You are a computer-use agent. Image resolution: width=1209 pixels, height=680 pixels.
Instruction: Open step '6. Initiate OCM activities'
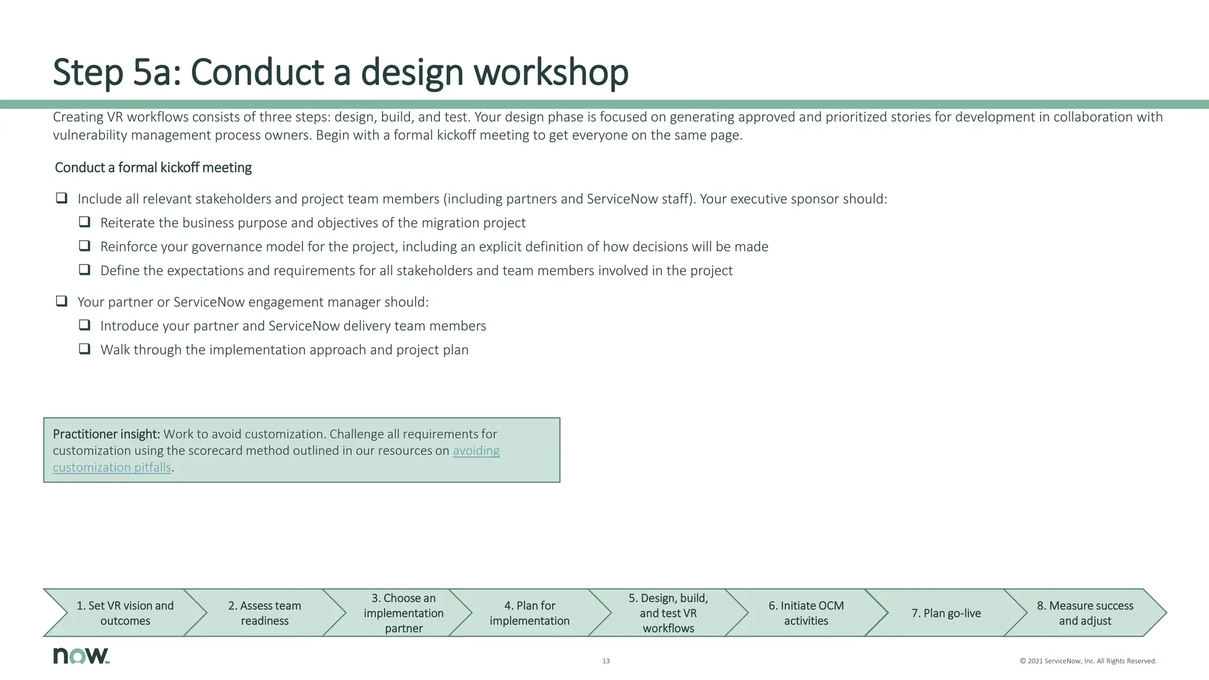(806, 613)
